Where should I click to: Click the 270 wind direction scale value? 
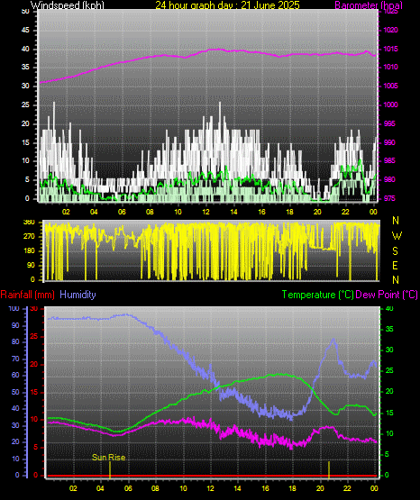(x=29, y=237)
